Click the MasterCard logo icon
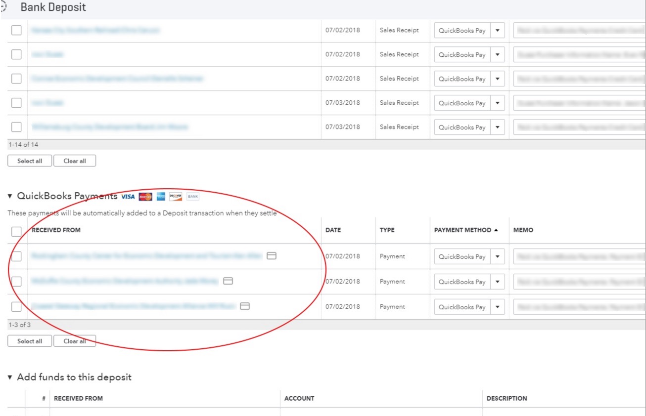Viewport: 646px width, 416px height. 145,197
